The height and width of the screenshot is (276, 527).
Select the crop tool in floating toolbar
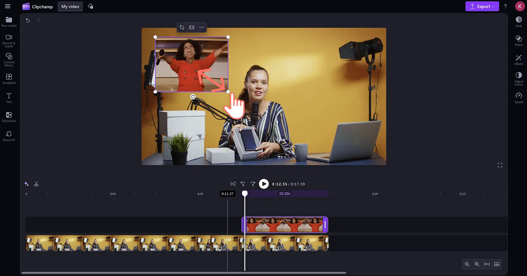coord(182,27)
